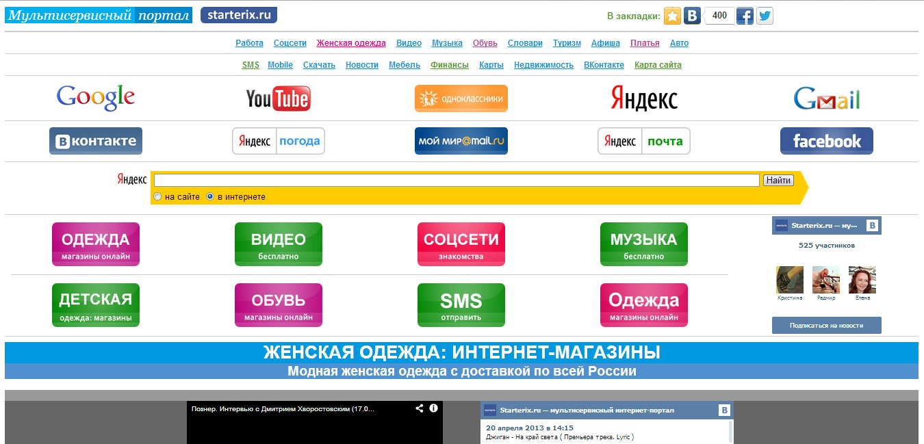Screen dimensions: 924x444
Task: Click the 400 share counter
Action: (719, 15)
